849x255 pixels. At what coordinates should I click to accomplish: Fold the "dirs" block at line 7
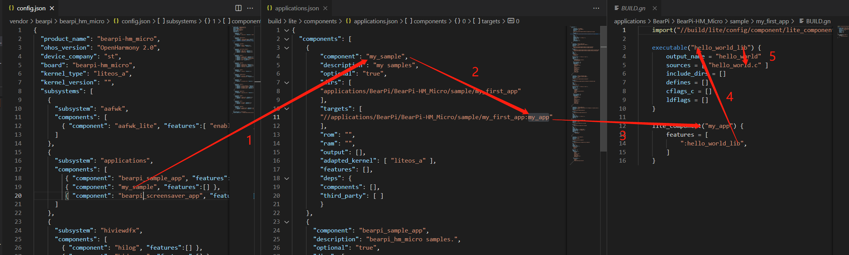[x=287, y=82]
